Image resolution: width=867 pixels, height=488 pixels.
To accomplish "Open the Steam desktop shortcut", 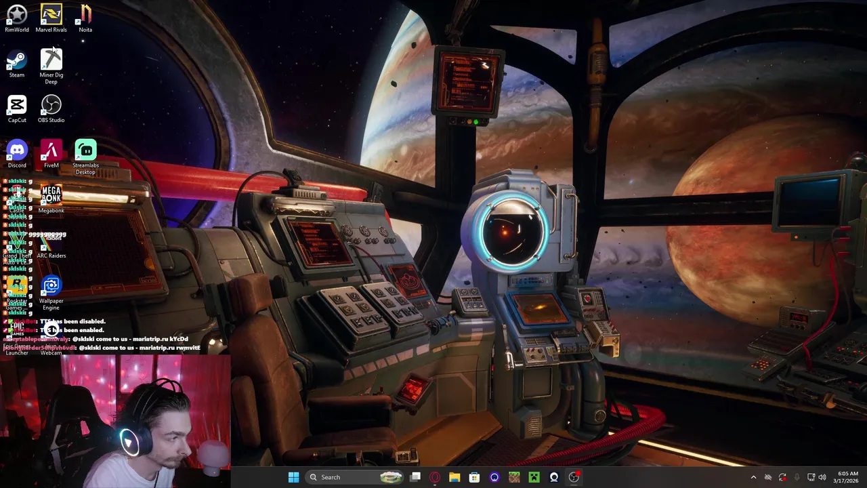I will (17, 64).
